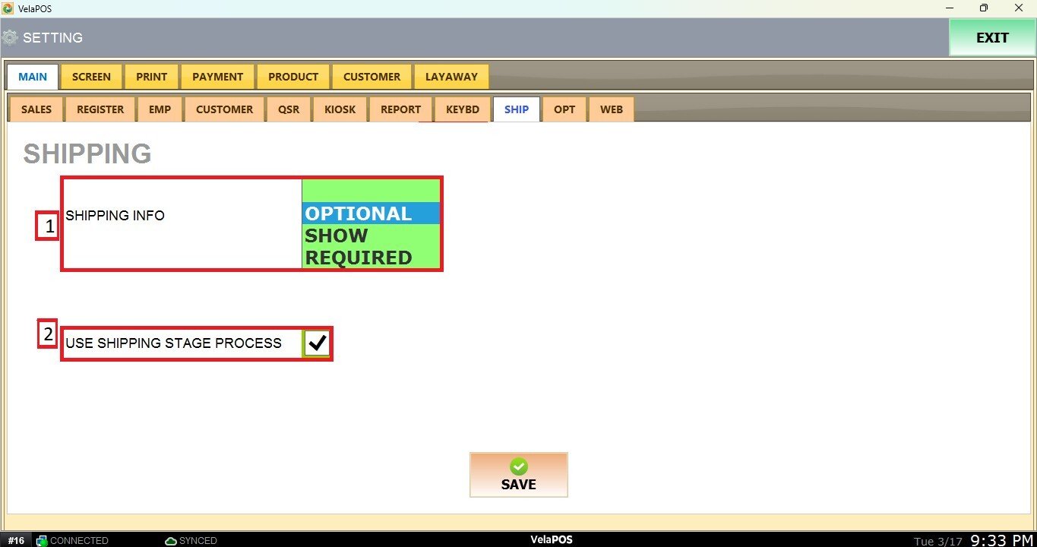This screenshot has width=1037, height=547.
Task: Select the blank Shipping Info option
Action: point(371,191)
